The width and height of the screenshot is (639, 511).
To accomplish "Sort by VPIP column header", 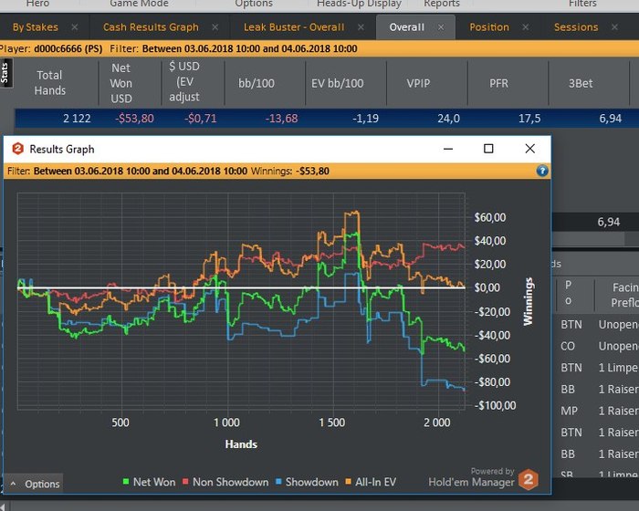I will (x=418, y=83).
